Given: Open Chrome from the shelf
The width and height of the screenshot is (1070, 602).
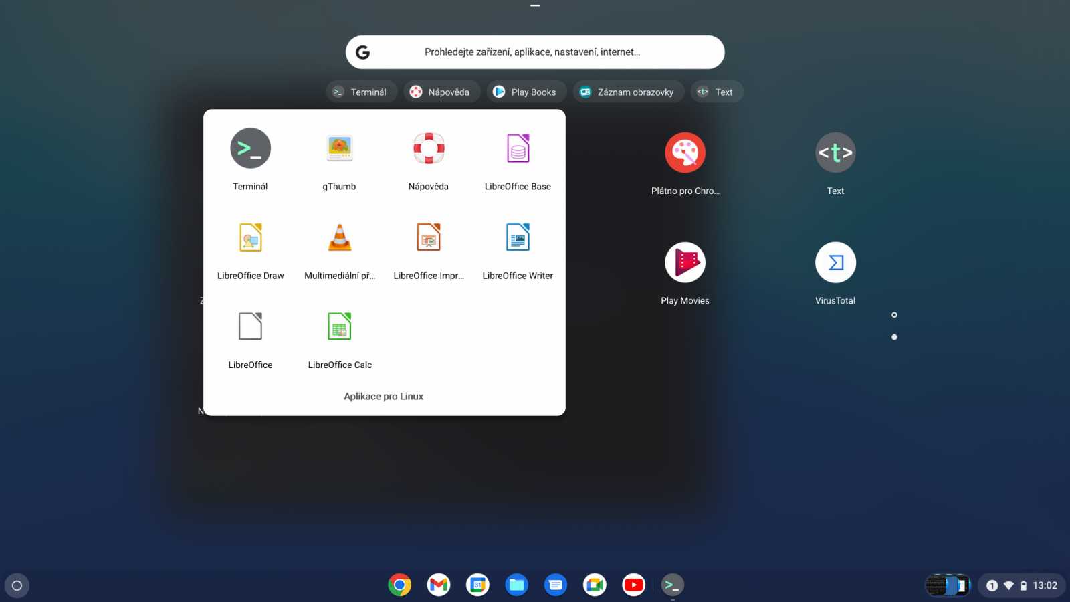Looking at the screenshot, I should point(399,585).
